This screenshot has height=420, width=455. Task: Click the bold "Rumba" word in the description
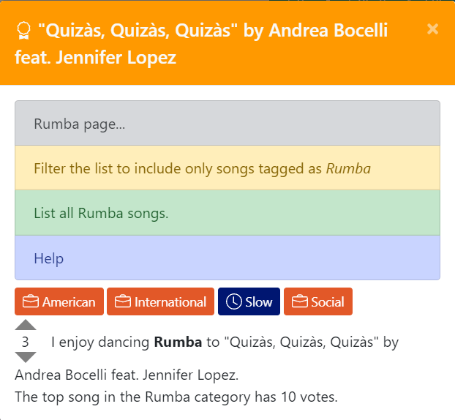point(173,342)
